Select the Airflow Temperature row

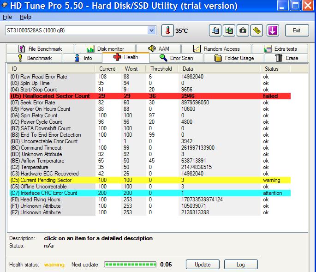coord(150,161)
